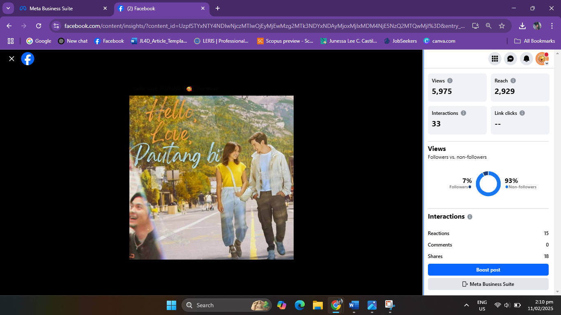Screen dimensions: 561x315
Task: Open the tab search dropdown arrow
Action: click(x=8, y=8)
